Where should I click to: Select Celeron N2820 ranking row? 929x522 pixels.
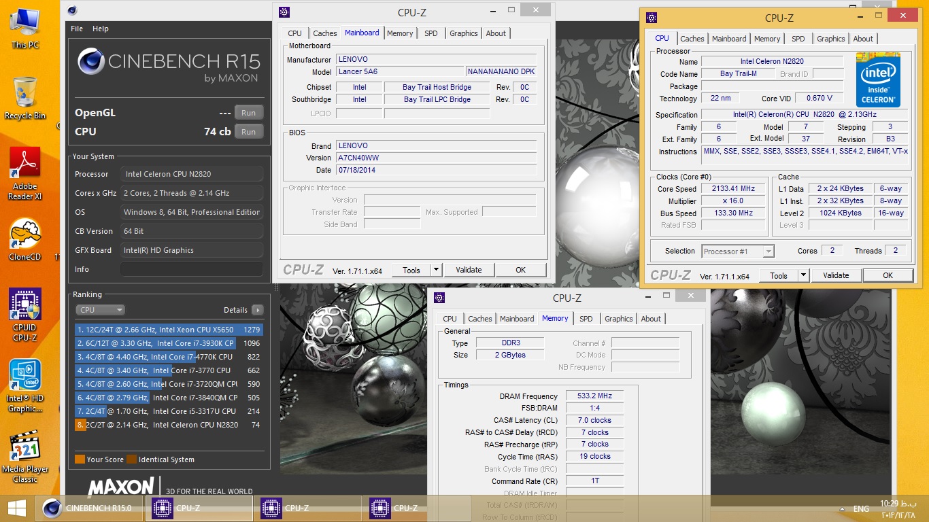(x=169, y=425)
